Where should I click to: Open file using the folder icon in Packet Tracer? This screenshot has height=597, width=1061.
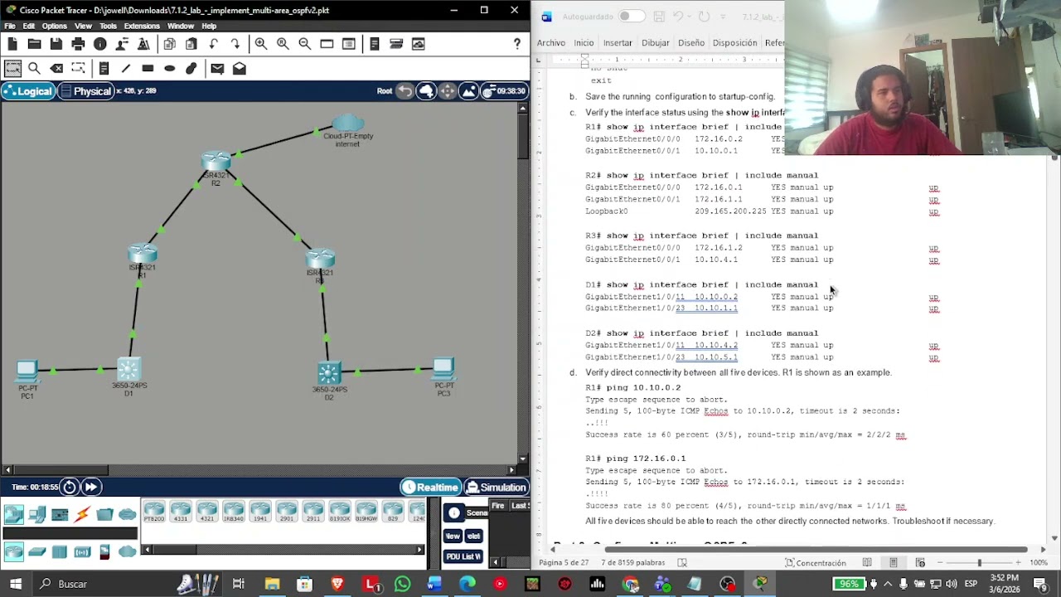[34, 44]
